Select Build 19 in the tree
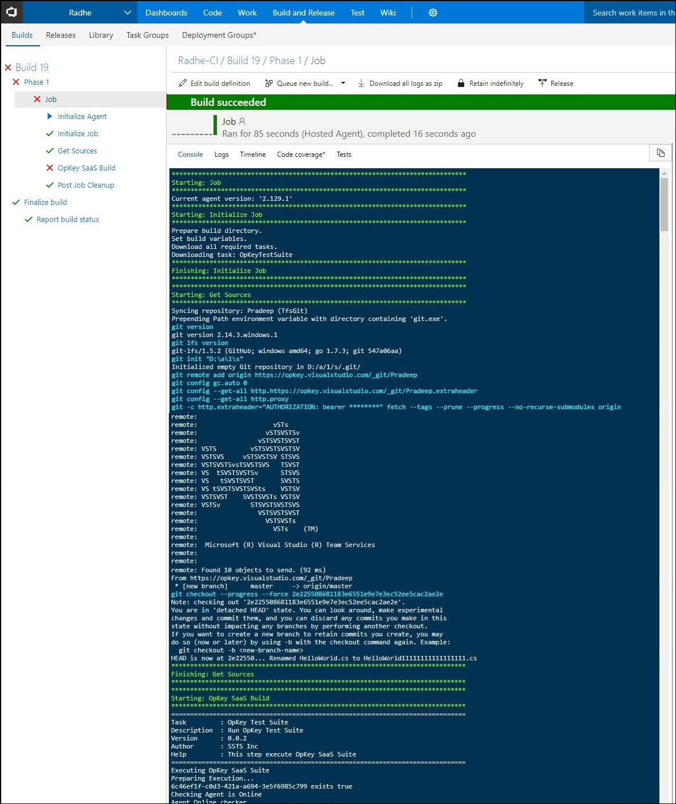This screenshot has height=804, width=676. [32, 68]
